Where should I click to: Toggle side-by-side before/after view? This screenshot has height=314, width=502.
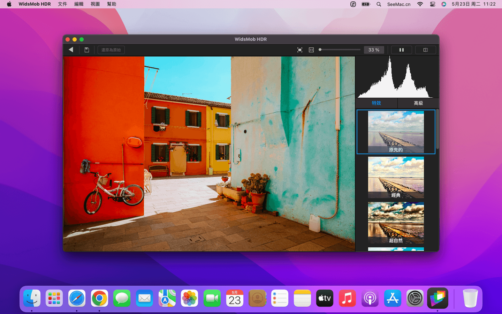[x=401, y=50]
